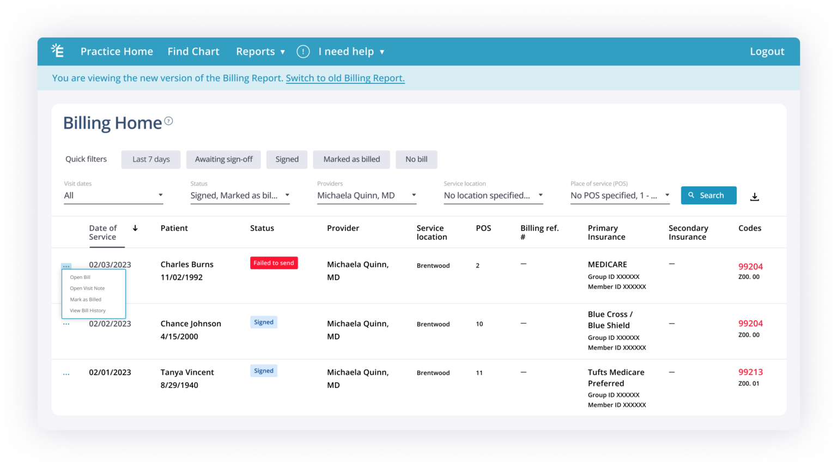Image resolution: width=837 pixels, height=467 pixels.
Task: Toggle the Awaiting sign-off quick filter
Action: 223,159
